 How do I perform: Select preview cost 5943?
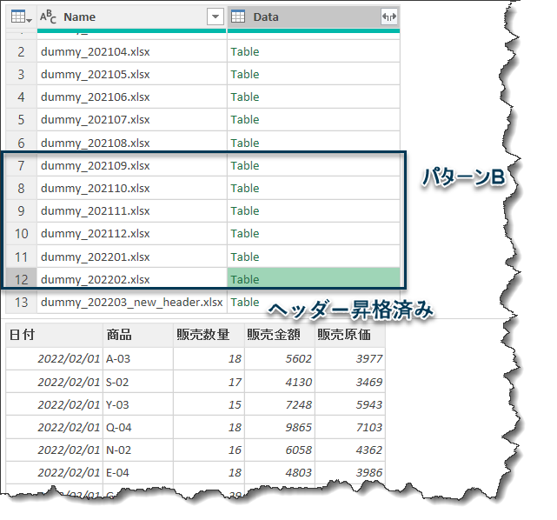click(x=350, y=404)
